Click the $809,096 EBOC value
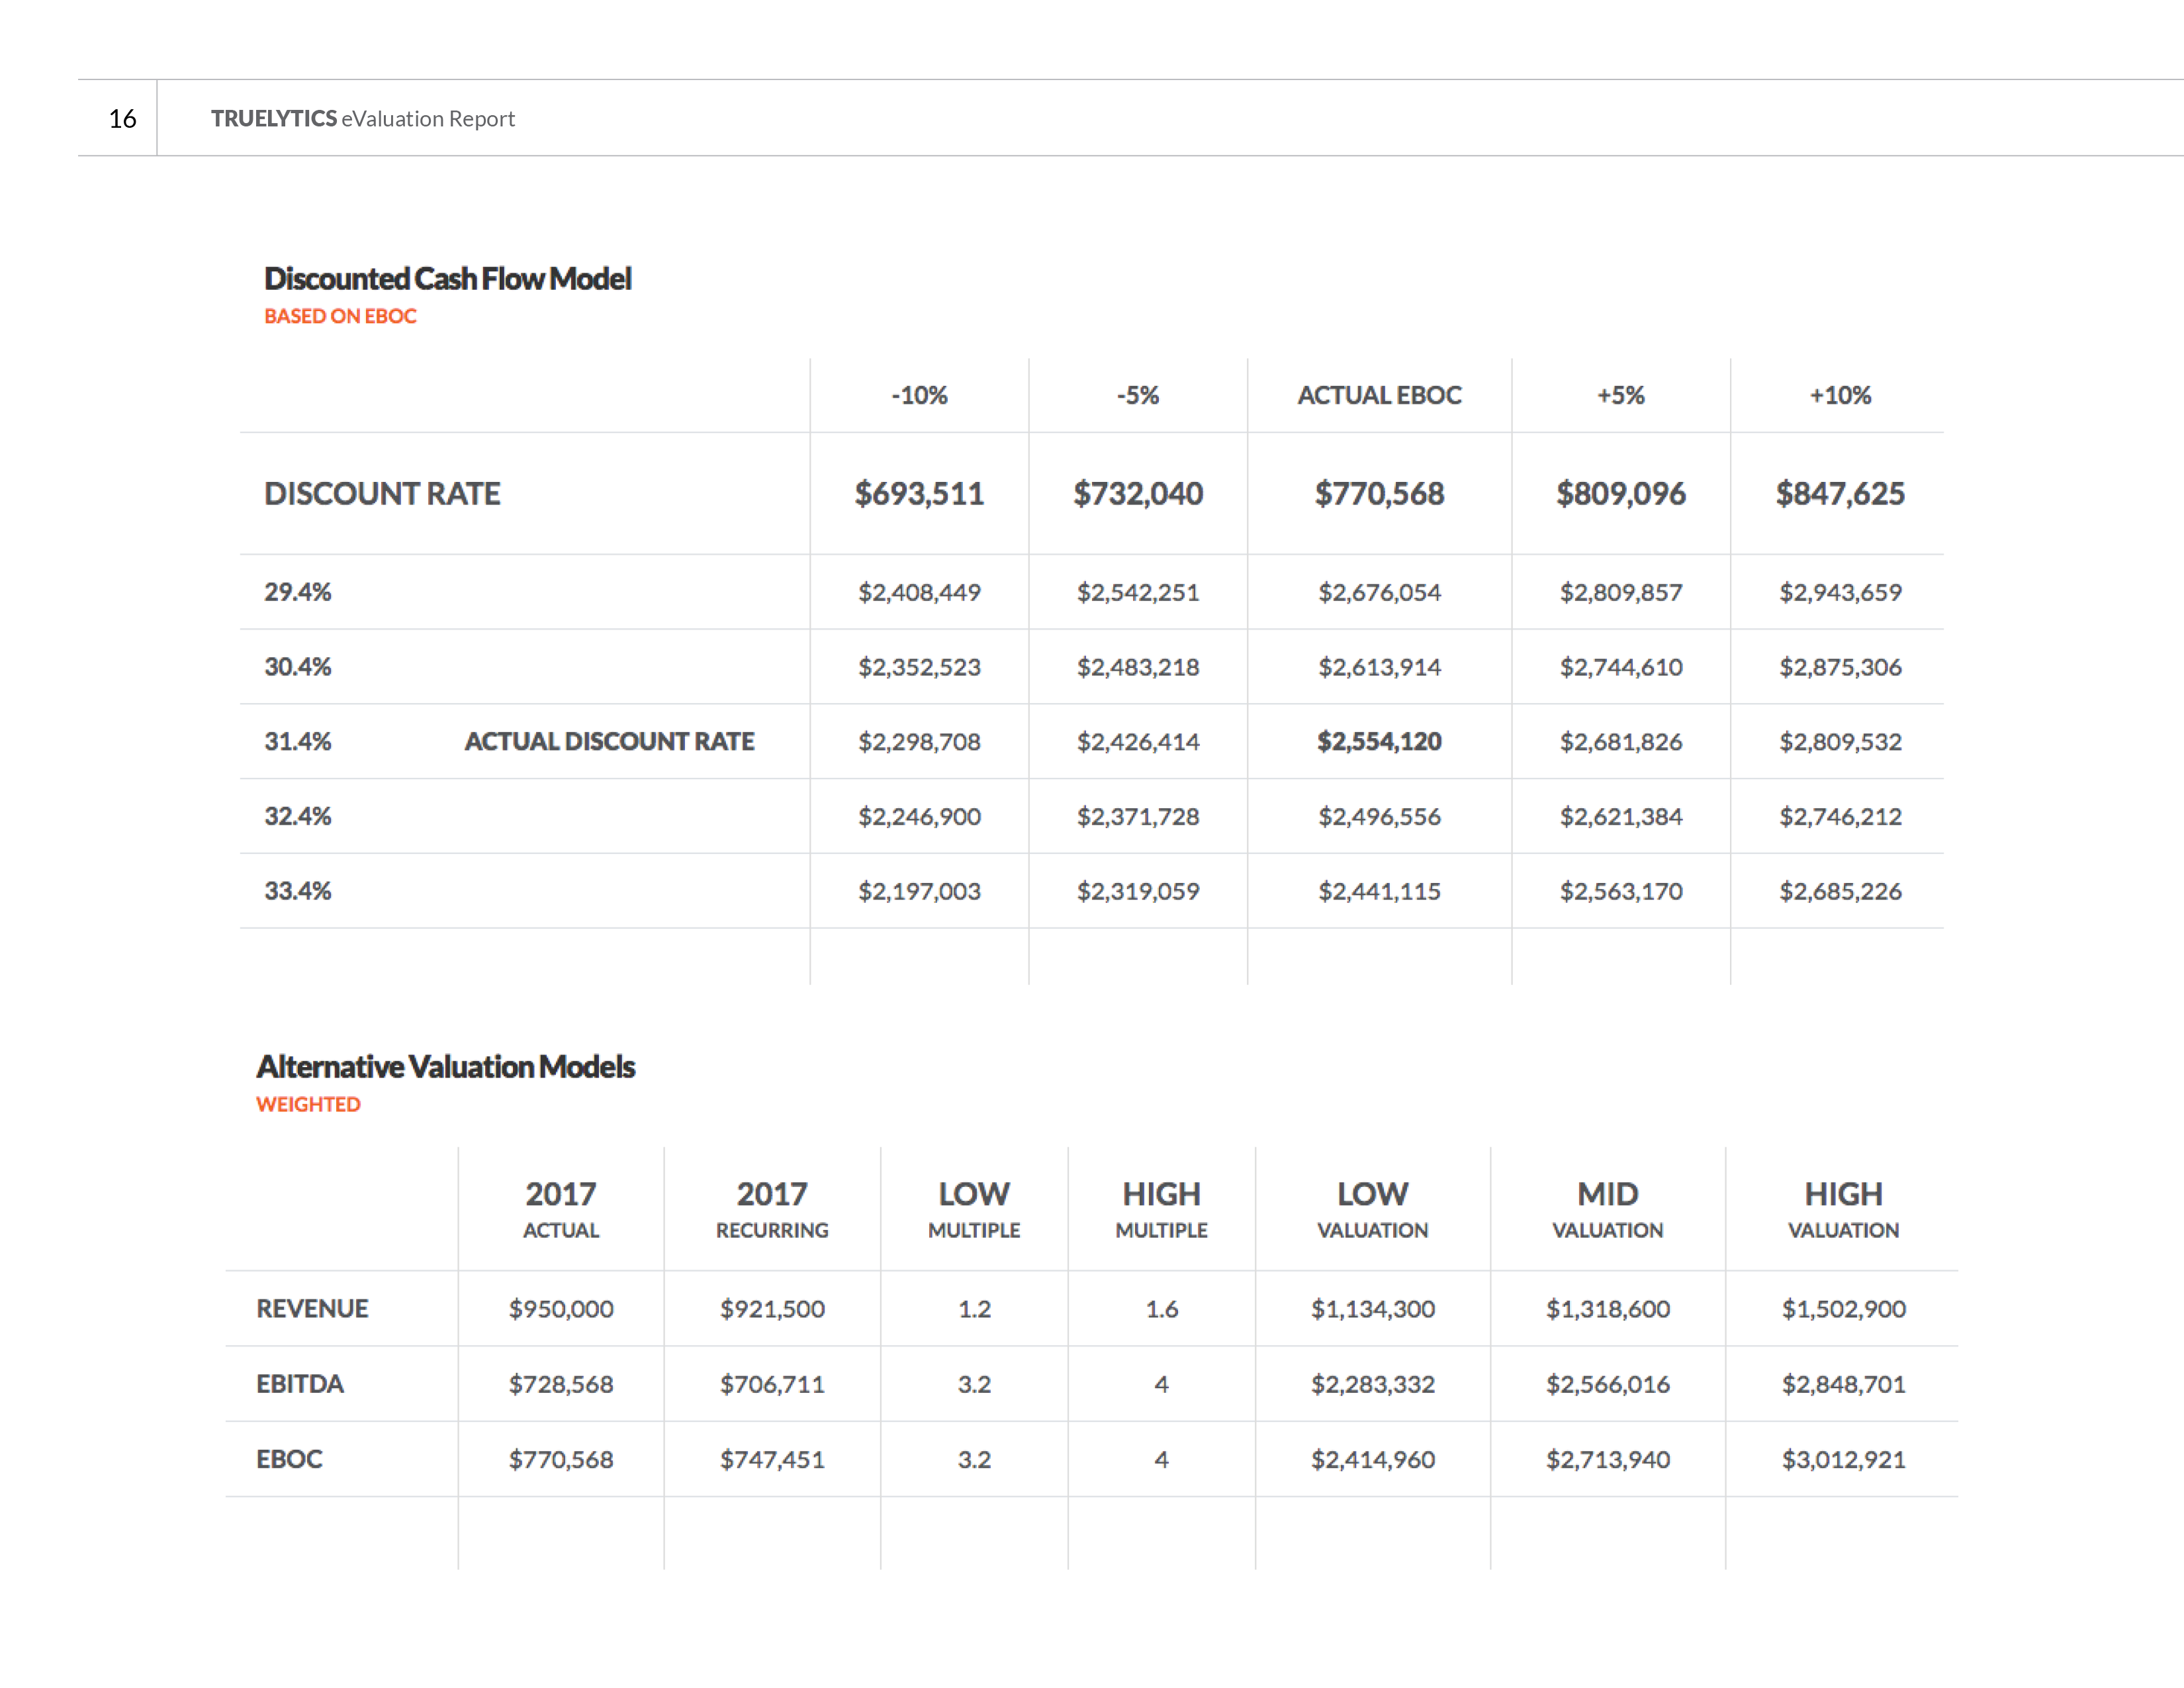2184x1688 pixels. tap(1620, 494)
